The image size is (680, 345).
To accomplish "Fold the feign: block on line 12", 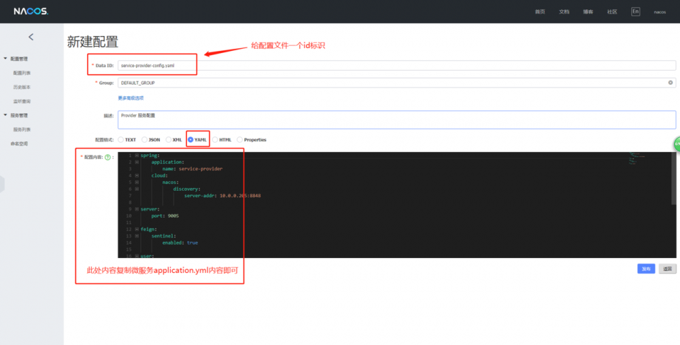I will click(x=137, y=229).
